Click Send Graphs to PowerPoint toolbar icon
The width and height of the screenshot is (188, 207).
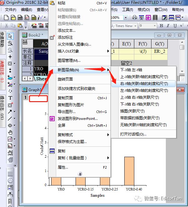[x=148, y=17]
